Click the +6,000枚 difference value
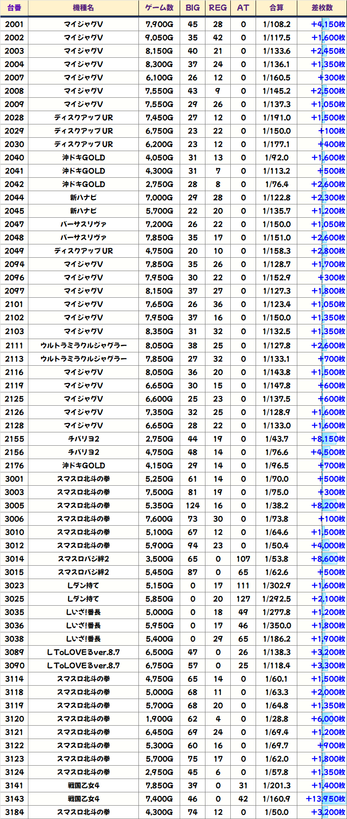The height and width of the screenshot is (819, 347). click(x=328, y=719)
